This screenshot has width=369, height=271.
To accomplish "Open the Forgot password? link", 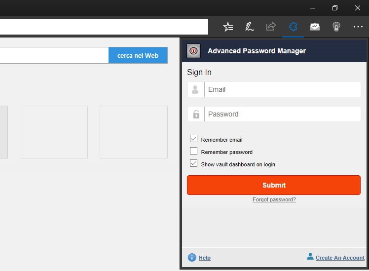I will 274,199.
